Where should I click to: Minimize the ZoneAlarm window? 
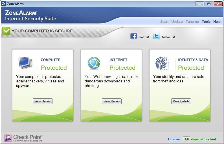199,4
